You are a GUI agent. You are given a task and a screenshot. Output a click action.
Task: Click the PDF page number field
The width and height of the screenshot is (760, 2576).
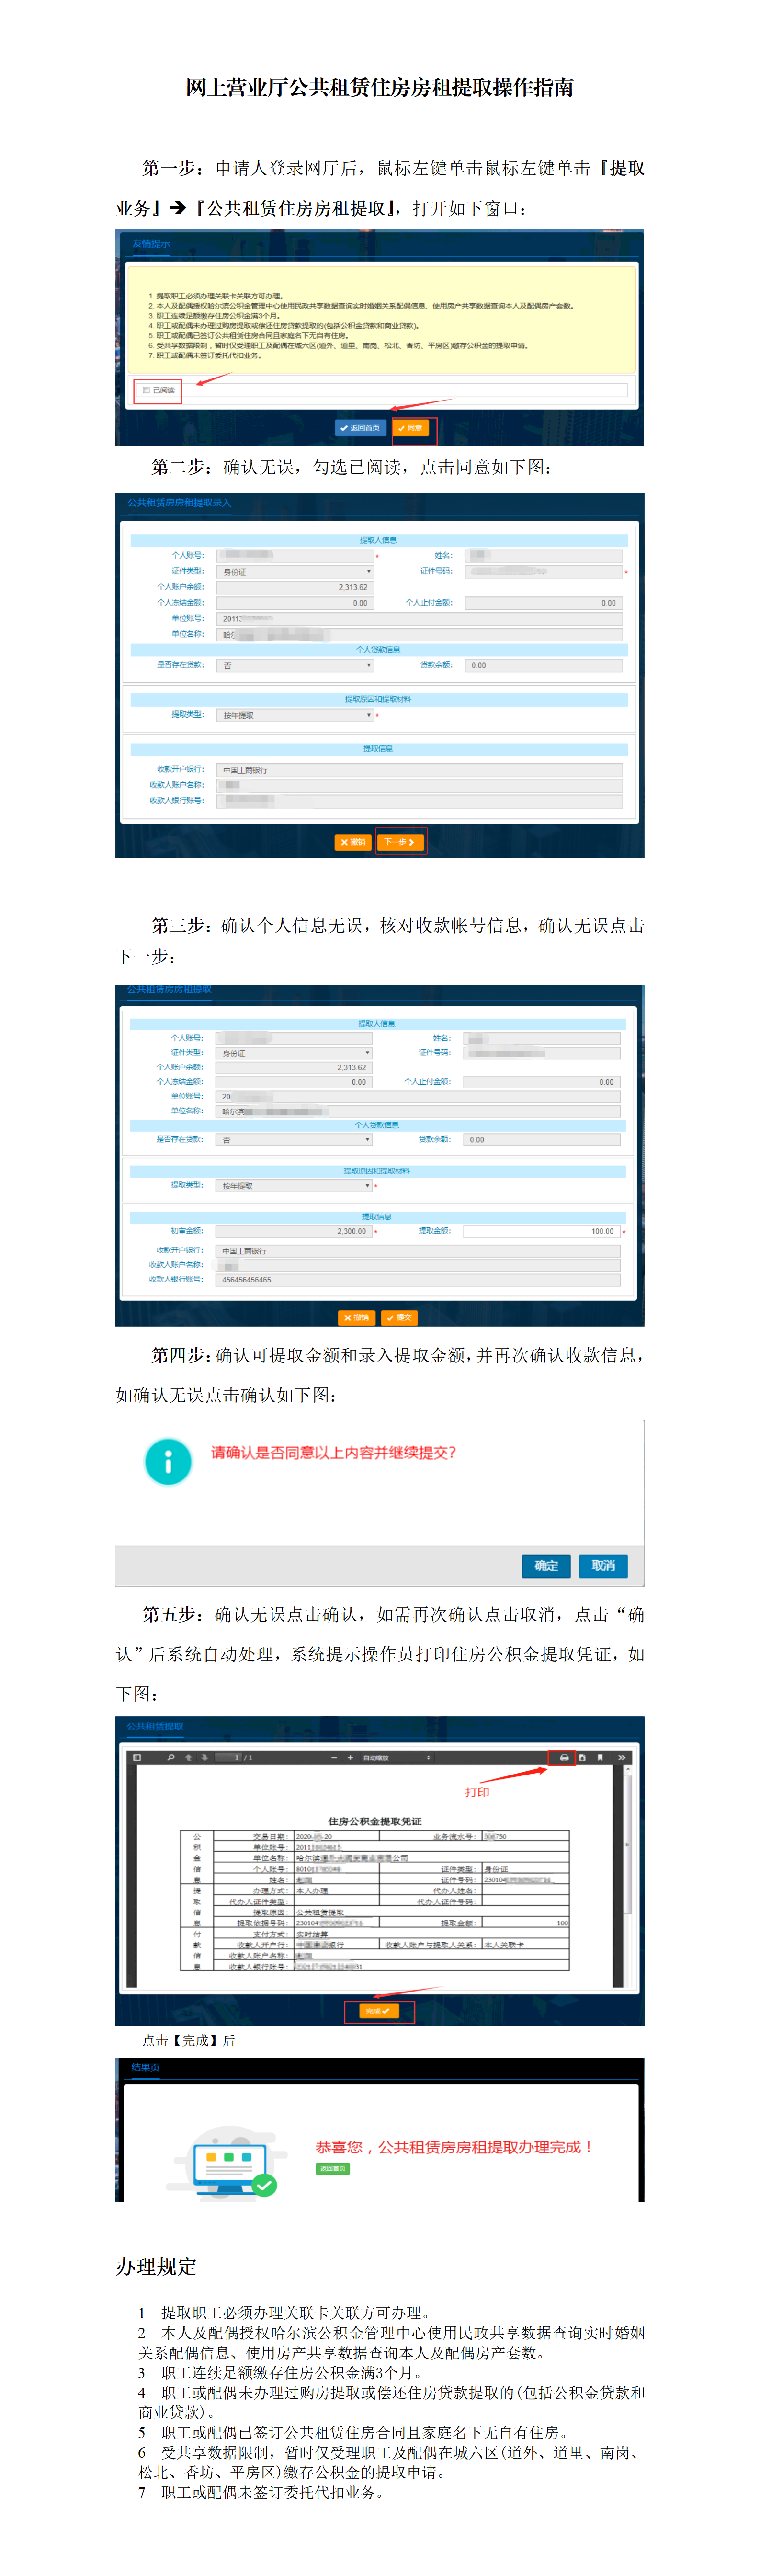pyautogui.click(x=228, y=1757)
